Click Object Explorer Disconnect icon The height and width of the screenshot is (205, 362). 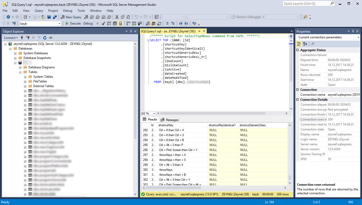(27, 38)
